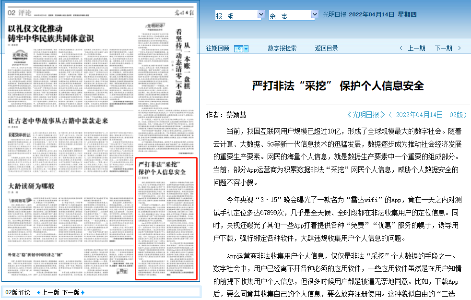Expand the 报纸 dropdown list
The height and width of the screenshot is (300, 471).
coord(261,15)
